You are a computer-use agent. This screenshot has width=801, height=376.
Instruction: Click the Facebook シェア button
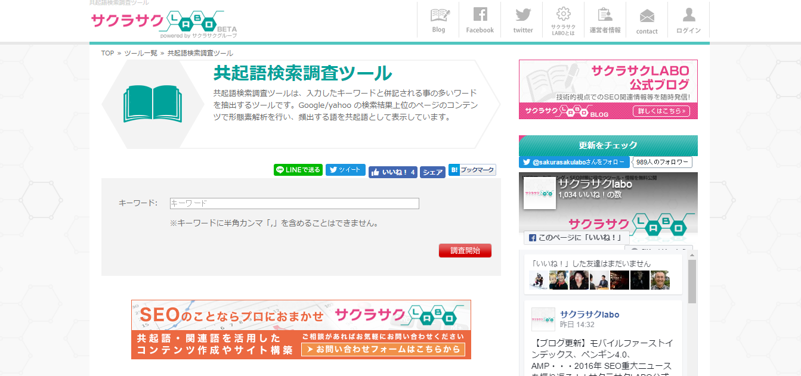pyautogui.click(x=432, y=172)
